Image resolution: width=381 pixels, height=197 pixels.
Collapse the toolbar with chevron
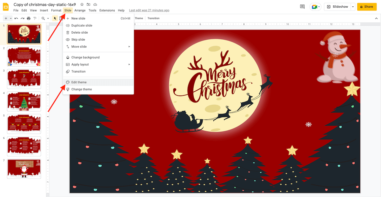pos(375,18)
